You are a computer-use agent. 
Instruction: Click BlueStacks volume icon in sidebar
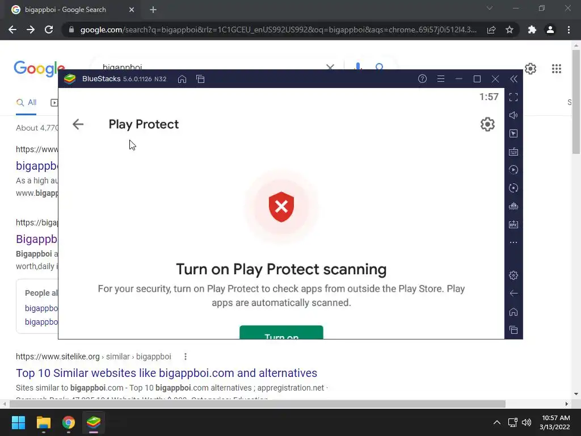tap(513, 115)
